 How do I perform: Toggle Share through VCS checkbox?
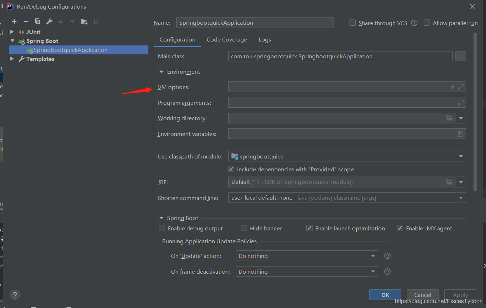tap(352, 23)
